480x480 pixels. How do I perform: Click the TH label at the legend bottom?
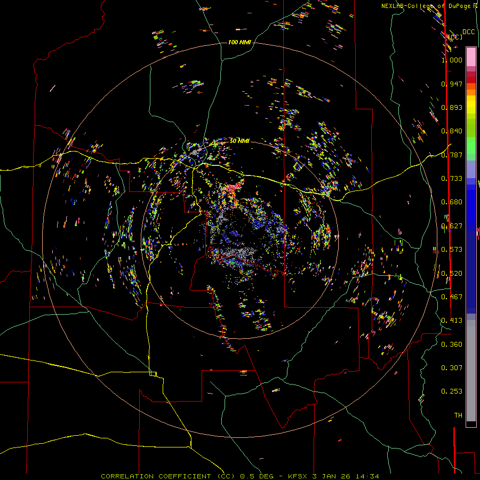click(458, 415)
